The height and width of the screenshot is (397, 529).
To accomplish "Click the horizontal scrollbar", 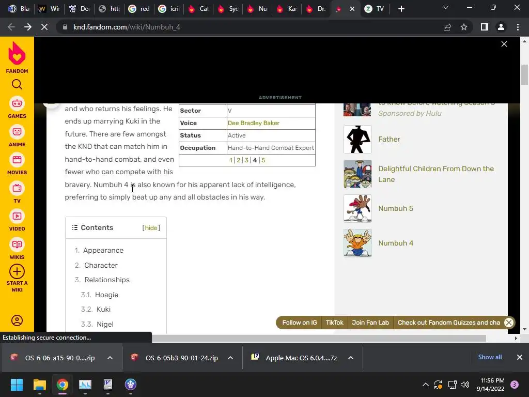I will point(319,338).
